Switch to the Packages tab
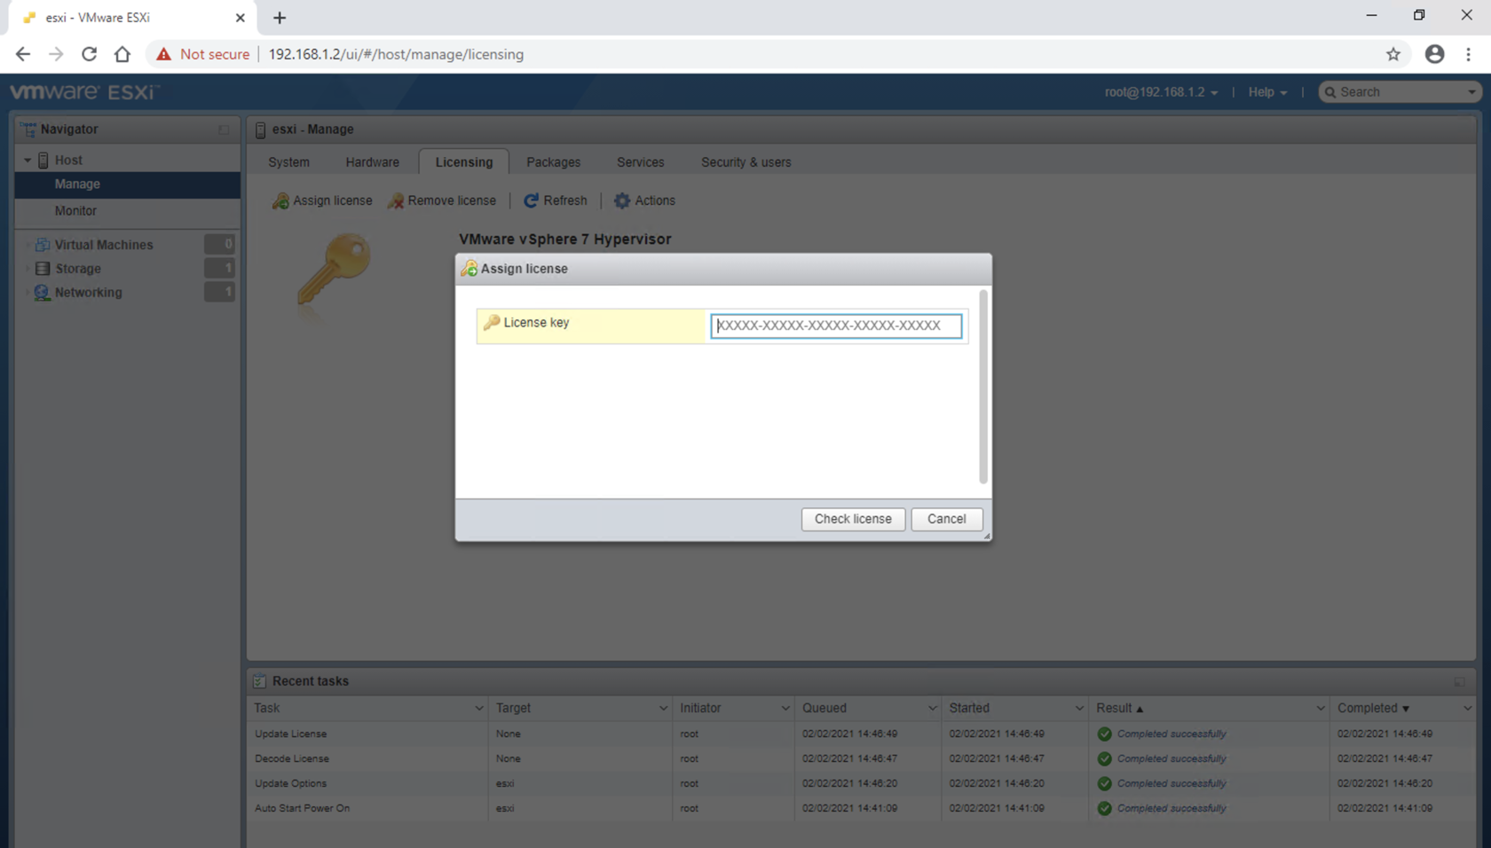Image resolution: width=1491 pixels, height=848 pixels. pyautogui.click(x=553, y=162)
